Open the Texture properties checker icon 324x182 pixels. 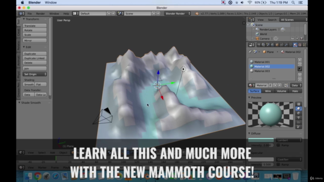tap(300, 45)
